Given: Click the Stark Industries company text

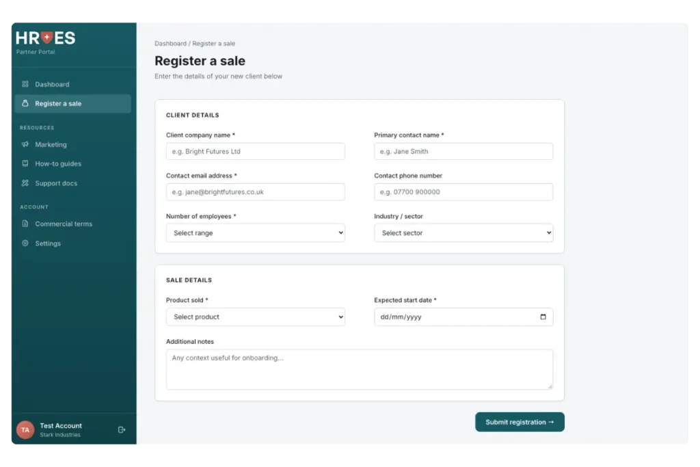Looking at the screenshot, I should tap(60, 435).
